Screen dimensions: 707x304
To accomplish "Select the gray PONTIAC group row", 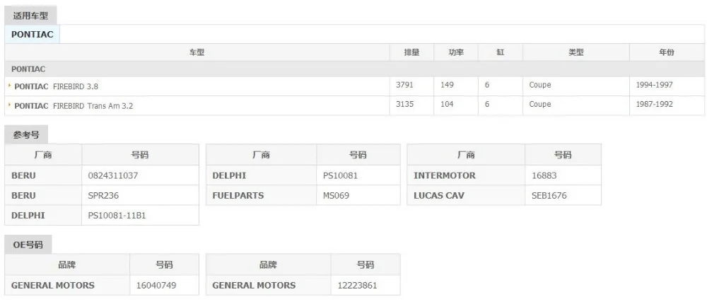I will coord(354,69).
